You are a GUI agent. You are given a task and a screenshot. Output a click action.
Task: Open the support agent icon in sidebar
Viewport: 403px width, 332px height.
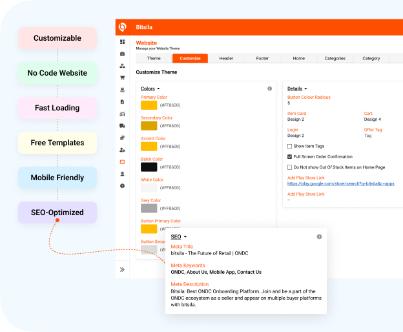coord(122,174)
